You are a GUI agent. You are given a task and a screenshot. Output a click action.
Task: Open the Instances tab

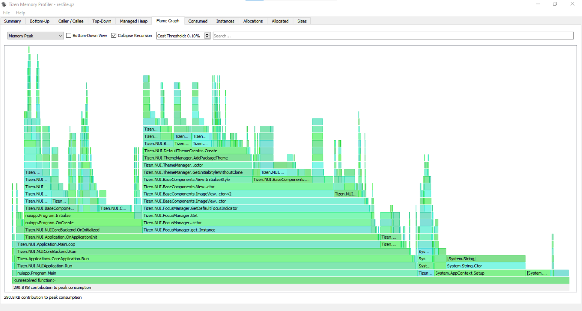click(x=225, y=21)
